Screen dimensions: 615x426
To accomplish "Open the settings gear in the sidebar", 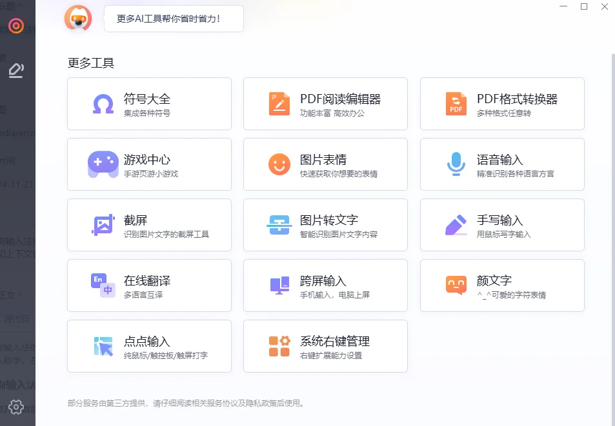I will (16, 407).
